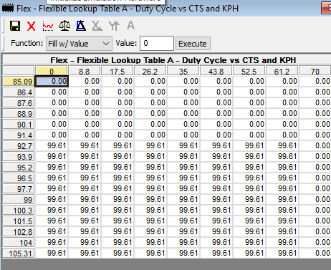The width and height of the screenshot is (331, 270).
Task: Select row header 99
Action: tap(19, 200)
